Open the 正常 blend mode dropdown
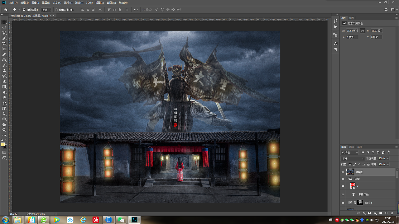This screenshot has width=399, height=224. click(353, 159)
